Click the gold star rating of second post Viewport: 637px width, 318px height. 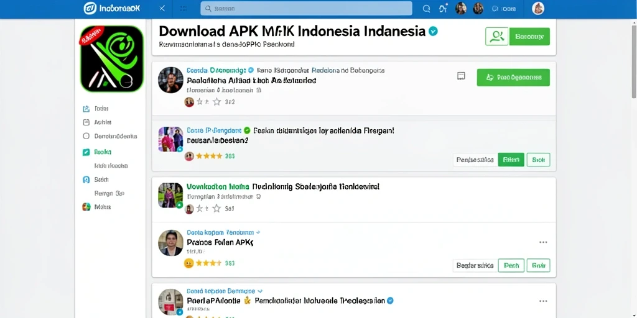[209, 156]
